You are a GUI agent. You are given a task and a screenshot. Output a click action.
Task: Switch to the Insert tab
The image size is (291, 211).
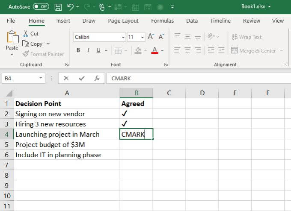pos(63,21)
